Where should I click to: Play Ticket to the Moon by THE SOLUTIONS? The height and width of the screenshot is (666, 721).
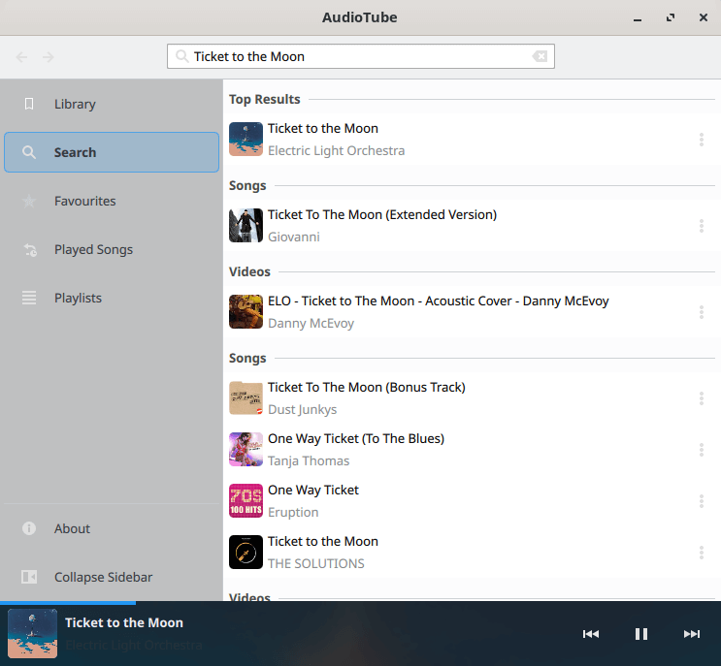click(x=472, y=553)
